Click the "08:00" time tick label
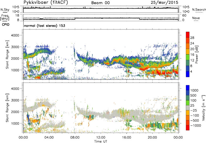Screen dimensions: 206x143 [x=75, y=138]
